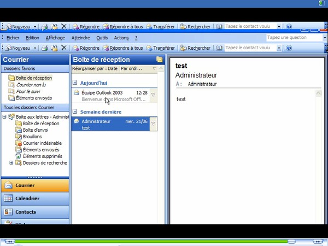
Task: Open the Fichier menu
Action: (x=13, y=38)
